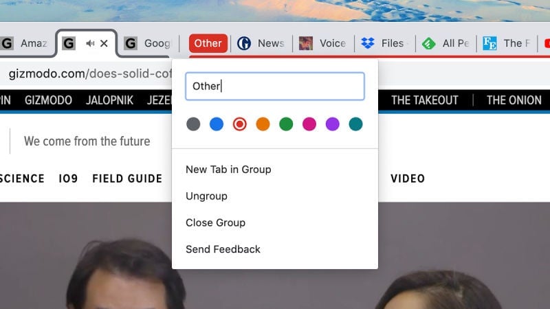Viewport: 550px width, 309px height.
Task: Open the Feedly All Pe tab
Action: coord(446,43)
